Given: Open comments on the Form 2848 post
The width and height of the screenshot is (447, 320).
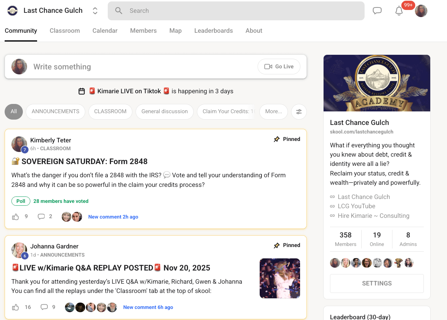Looking at the screenshot, I should pyautogui.click(x=41, y=216).
